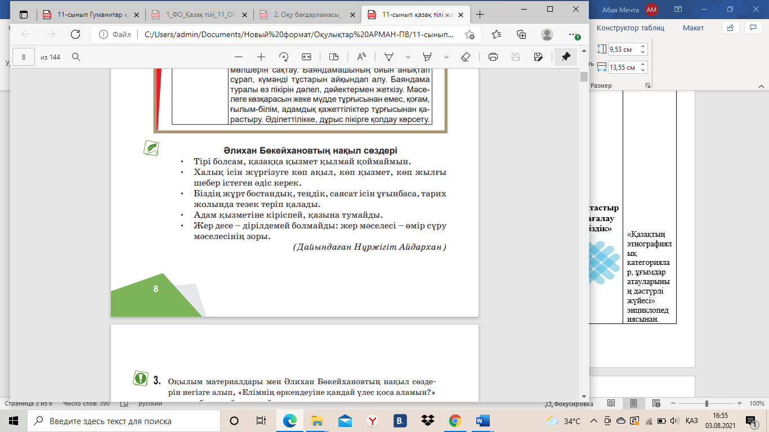Image resolution: width=769 pixels, height=432 pixels.
Task: Click the Share button in Word
Action: [x=730, y=27]
